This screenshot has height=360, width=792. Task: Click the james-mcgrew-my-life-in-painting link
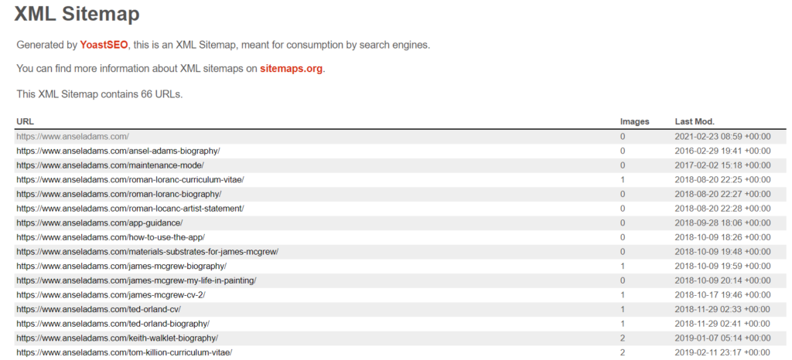click(x=136, y=280)
